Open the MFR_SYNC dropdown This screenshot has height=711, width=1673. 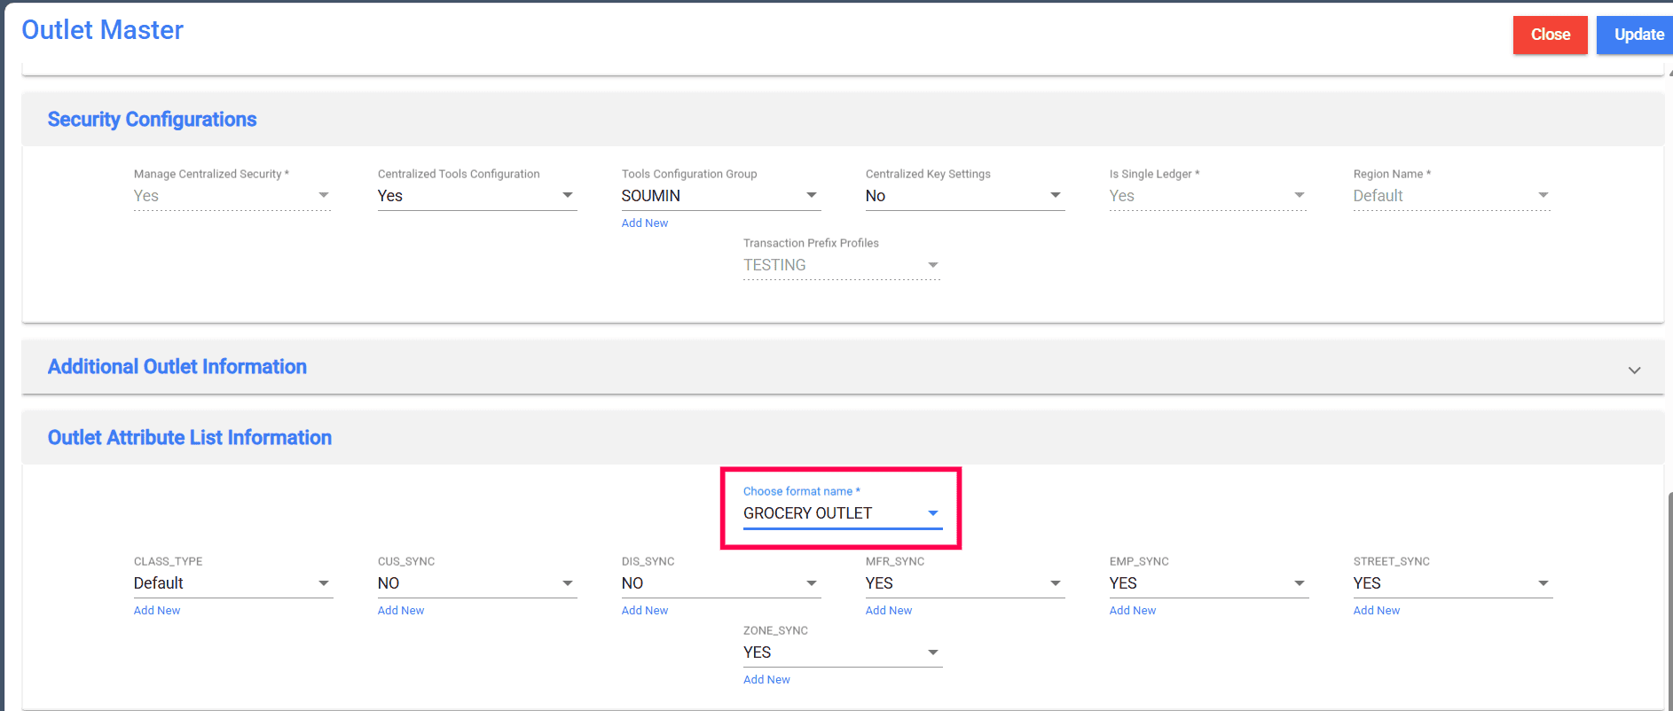[x=964, y=583]
